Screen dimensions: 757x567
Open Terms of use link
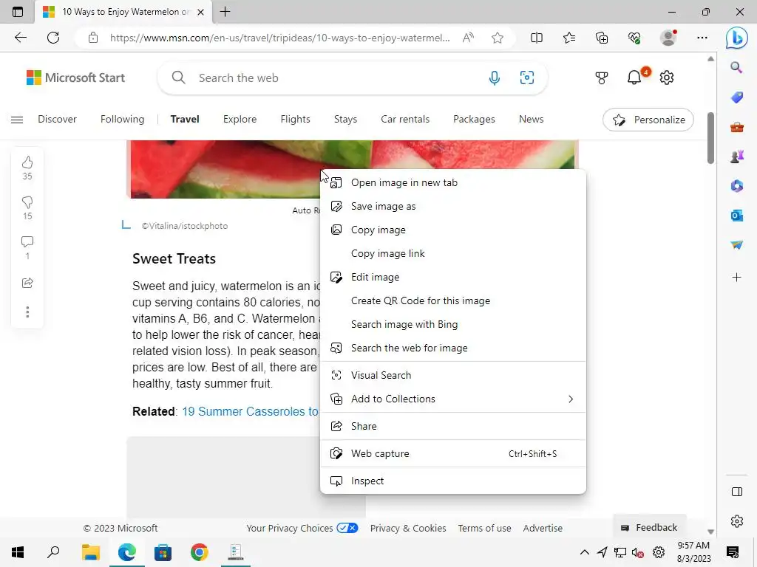tap(484, 528)
